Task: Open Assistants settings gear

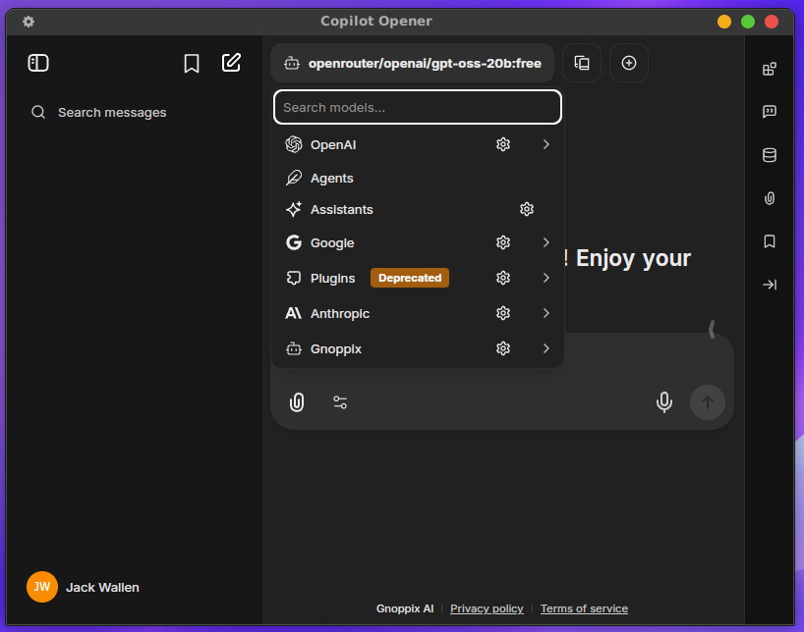Action: click(527, 209)
